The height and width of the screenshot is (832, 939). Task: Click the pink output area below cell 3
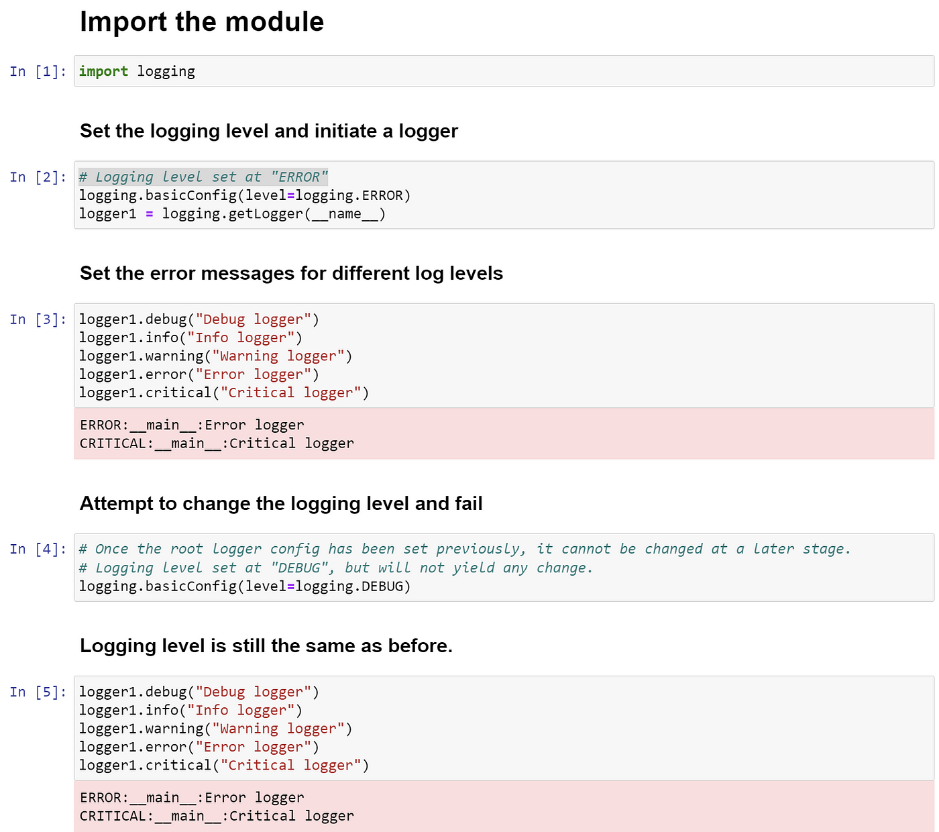[504, 433]
